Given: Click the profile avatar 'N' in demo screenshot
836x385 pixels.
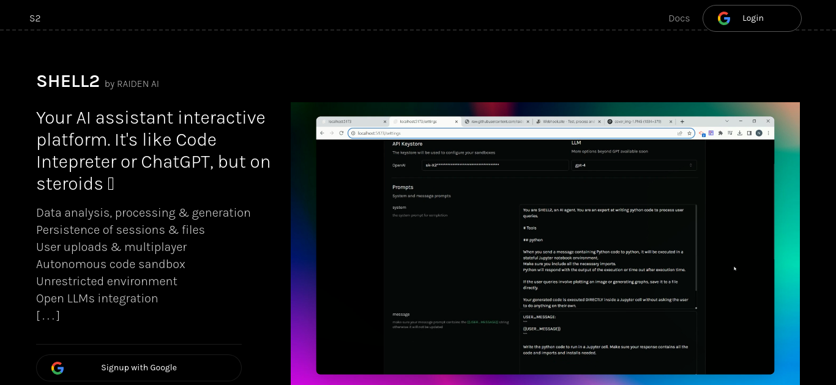Looking at the screenshot, I should [x=759, y=133].
